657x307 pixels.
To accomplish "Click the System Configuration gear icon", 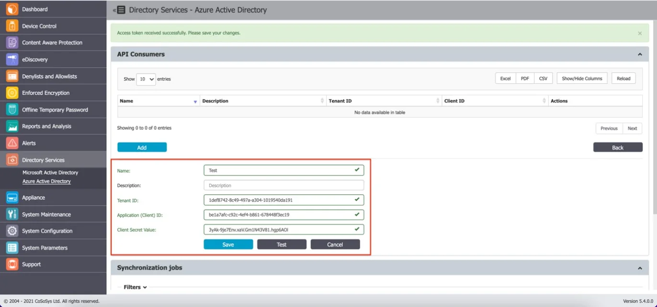I will (12, 231).
